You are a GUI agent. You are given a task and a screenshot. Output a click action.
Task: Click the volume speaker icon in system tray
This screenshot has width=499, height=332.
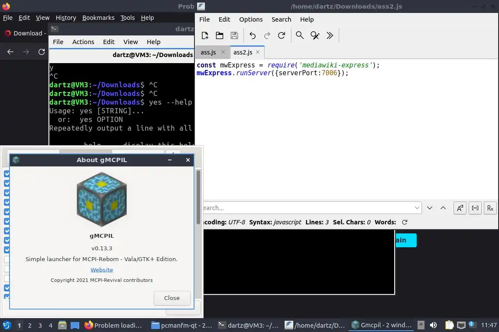click(x=433, y=325)
